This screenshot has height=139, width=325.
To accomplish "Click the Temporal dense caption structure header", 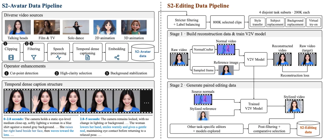I will pyautogui.click(x=33, y=84).
